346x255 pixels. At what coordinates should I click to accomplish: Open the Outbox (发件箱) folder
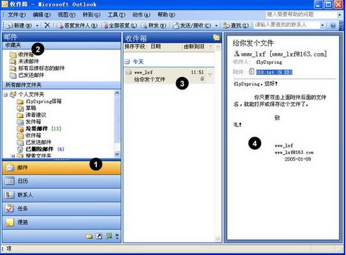29,122
